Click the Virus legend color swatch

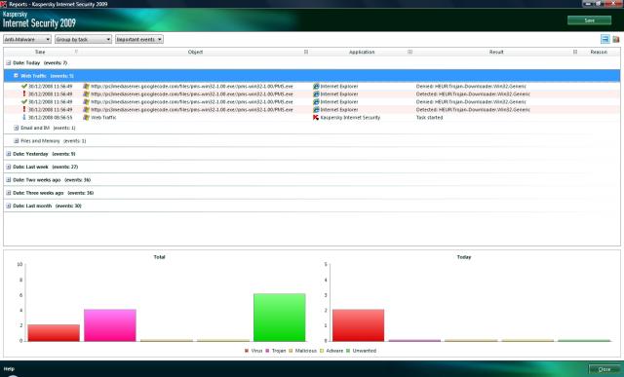tap(247, 351)
